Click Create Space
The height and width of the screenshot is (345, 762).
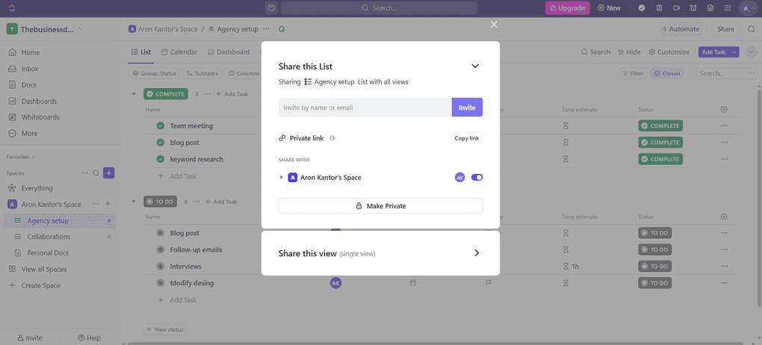40,285
